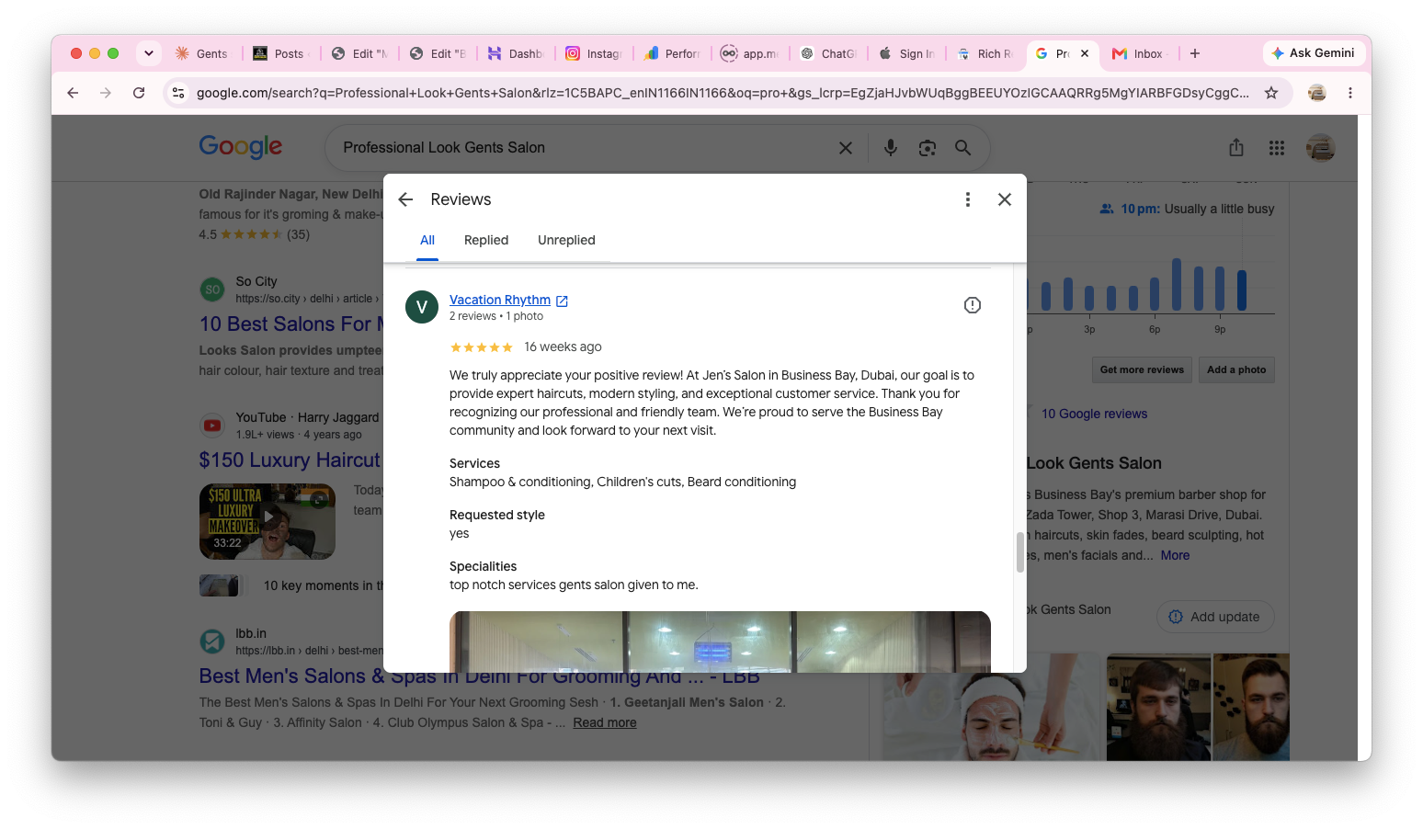Viewport: 1423px width, 829px height.
Task: Open the Google account avatar
Action: (x=1321, y=148)
